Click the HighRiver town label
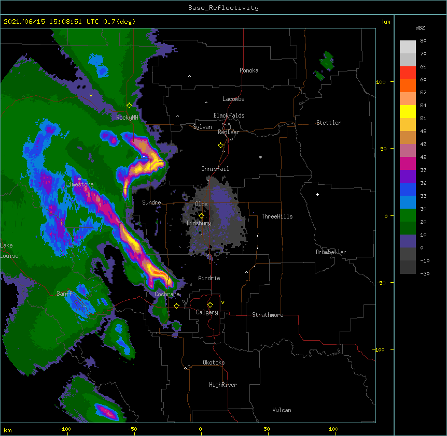Image resolution: width=447 pixels, height=436 pixels. coord(223,385)
